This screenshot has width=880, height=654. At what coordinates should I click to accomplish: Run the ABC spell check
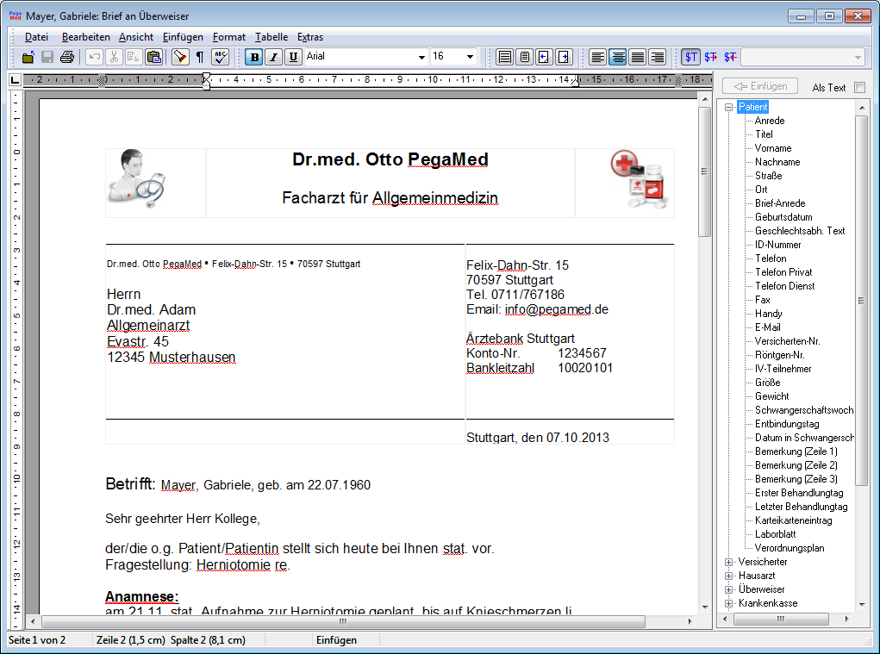221,57
